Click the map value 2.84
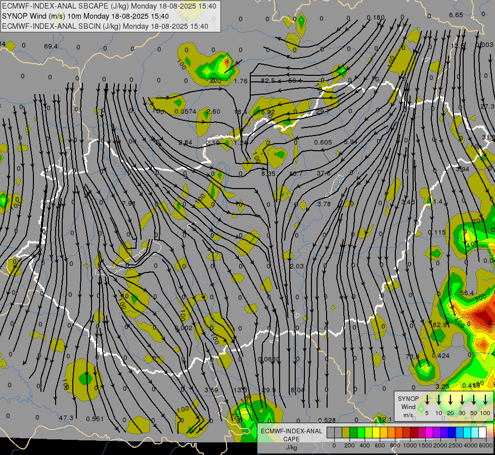495x455 pixels. [x=186, y=143]
